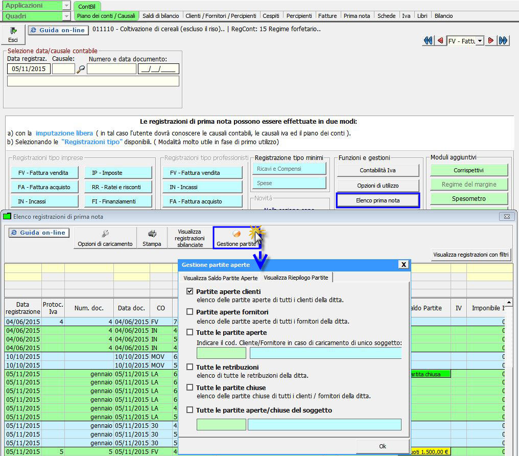The height and width of the screenshot is (456, 519).
Task: Close Elenco registrazioni di prima nota window
Action: [507, 217]
